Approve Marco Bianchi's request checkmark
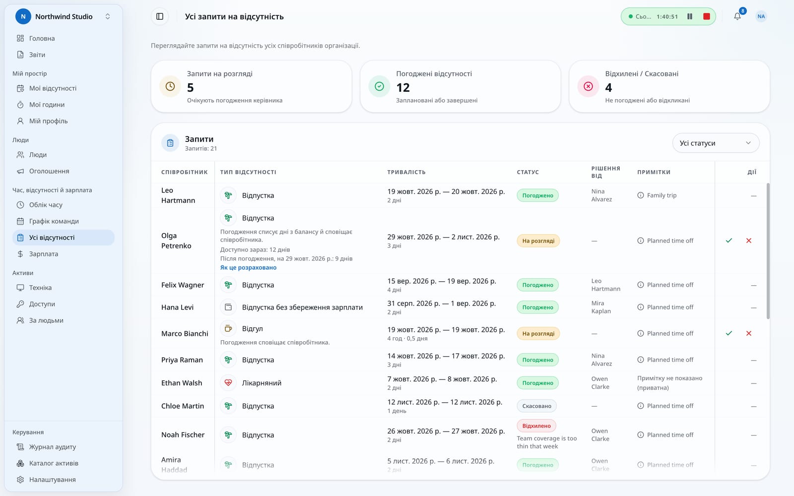The height and width of the screenshot is (496, 794). coord(729,333)
